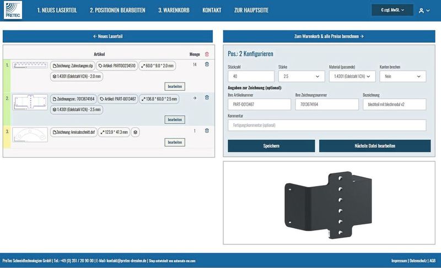The width and height of the screenshot is (441, 268).
Task: Open the Kanten brechen dropdown
Action: (x=403, y=76)
